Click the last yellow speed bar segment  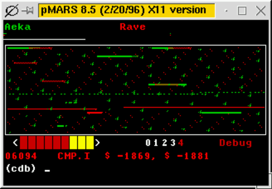pyautogui.click(x=90, y=143)
